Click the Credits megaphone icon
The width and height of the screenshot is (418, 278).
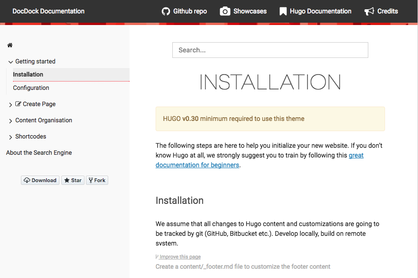coord(369,11)
